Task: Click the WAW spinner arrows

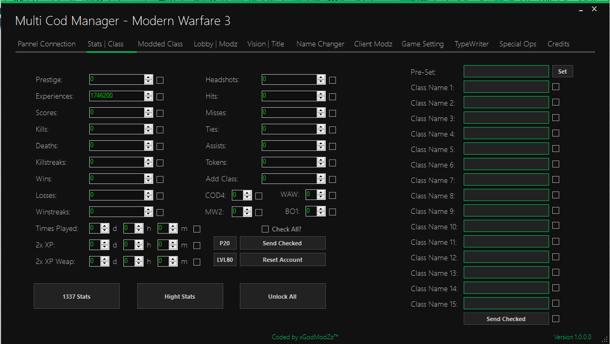Action: [321, 195]
